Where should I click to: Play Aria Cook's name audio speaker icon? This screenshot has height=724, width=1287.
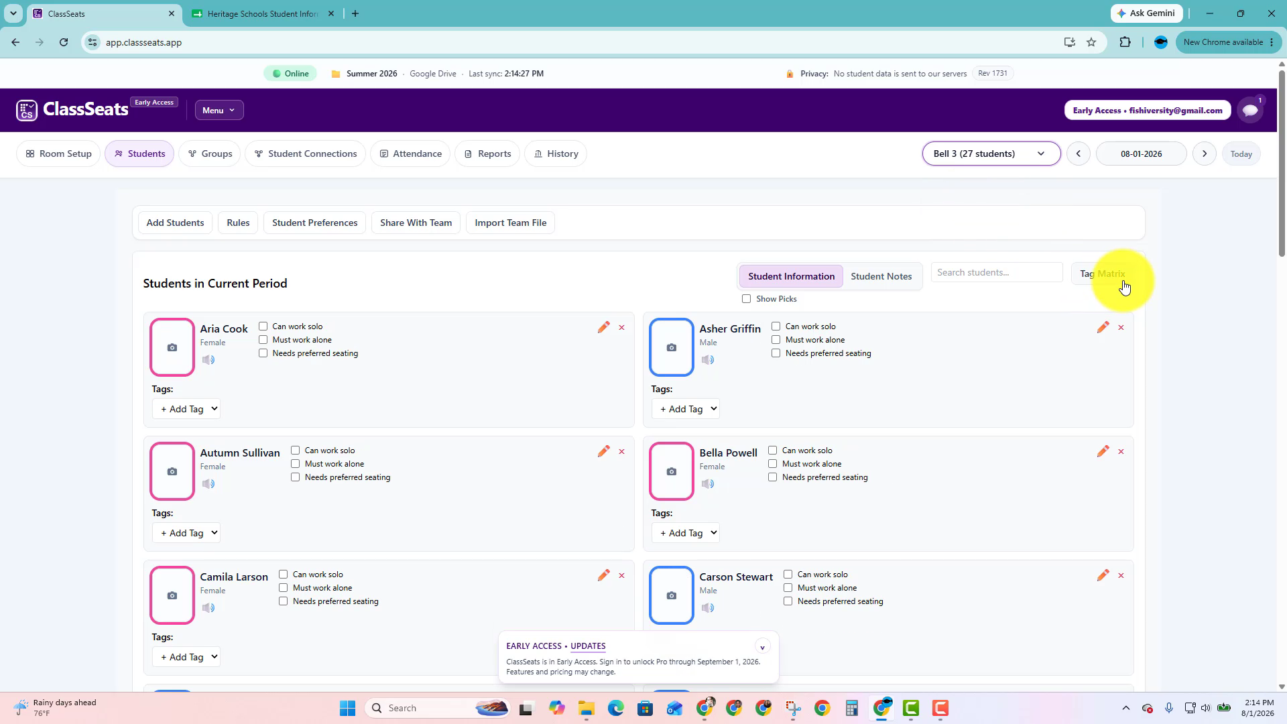(208, 360)
